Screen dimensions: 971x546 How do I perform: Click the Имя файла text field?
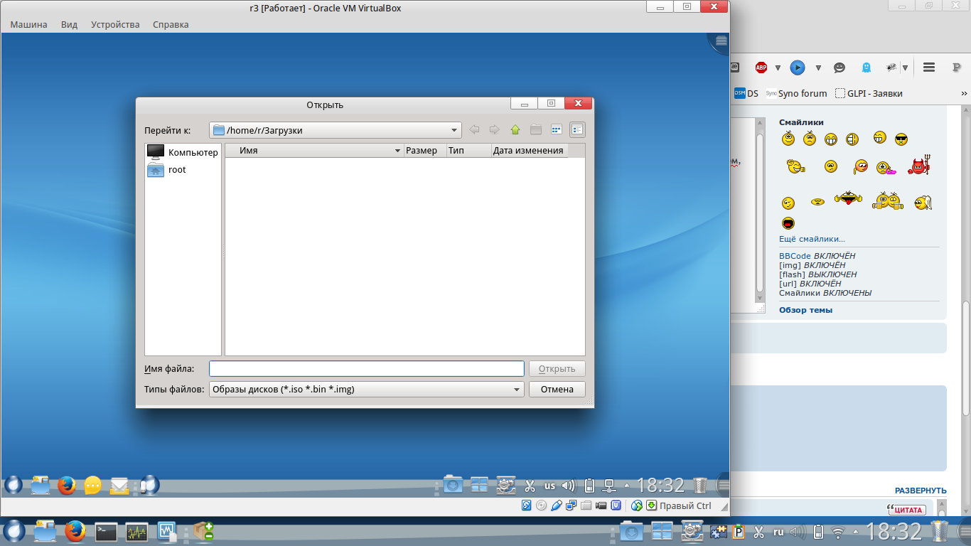[366, 369]
